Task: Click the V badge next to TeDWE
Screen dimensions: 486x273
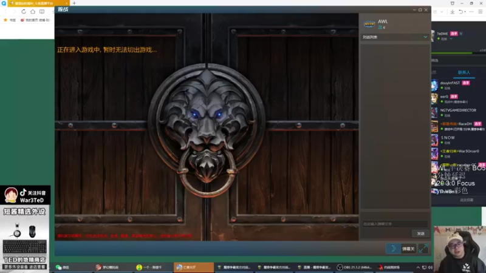Action: coord(461,34)
